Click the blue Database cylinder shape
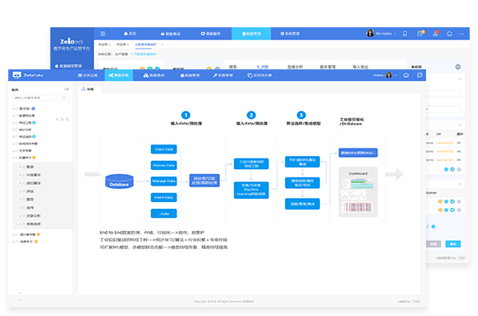478x316 pixels. tap(119, 181)
